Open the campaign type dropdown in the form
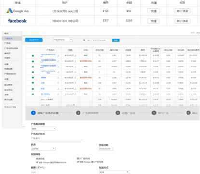This screenshot has width=200, height=174. [43, 129]
